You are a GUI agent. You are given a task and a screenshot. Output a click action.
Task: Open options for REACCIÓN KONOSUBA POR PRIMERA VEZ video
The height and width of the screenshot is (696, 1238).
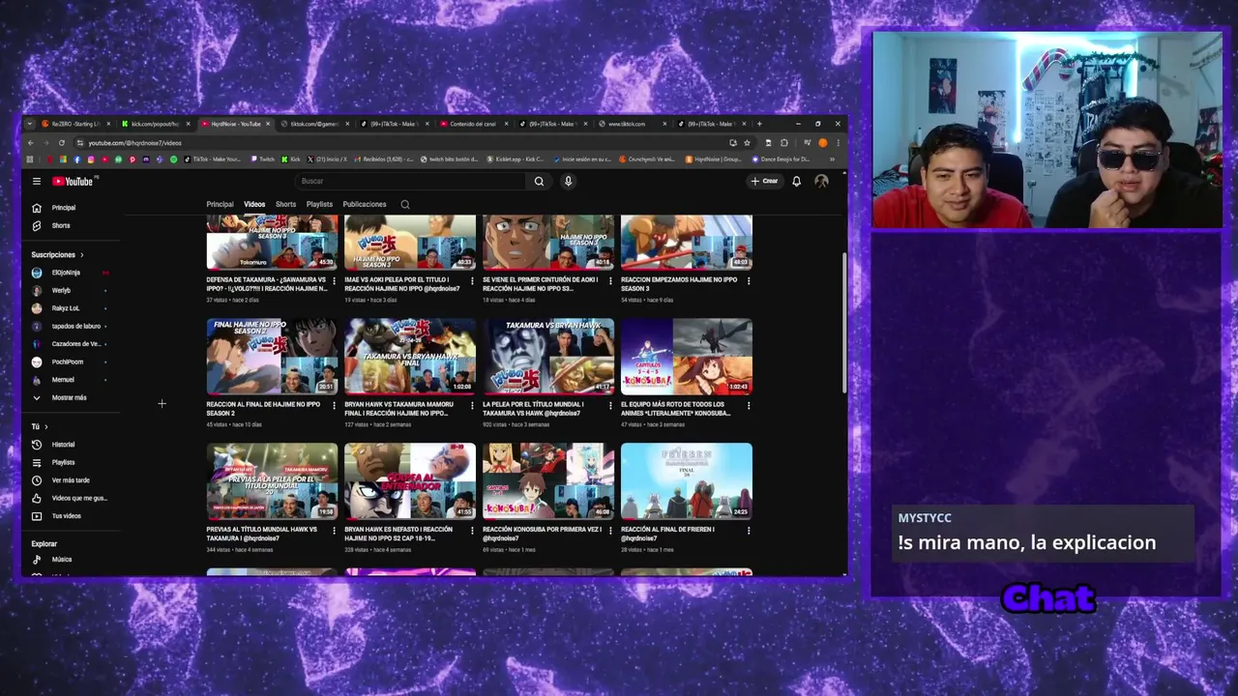[x=610, y=531]
